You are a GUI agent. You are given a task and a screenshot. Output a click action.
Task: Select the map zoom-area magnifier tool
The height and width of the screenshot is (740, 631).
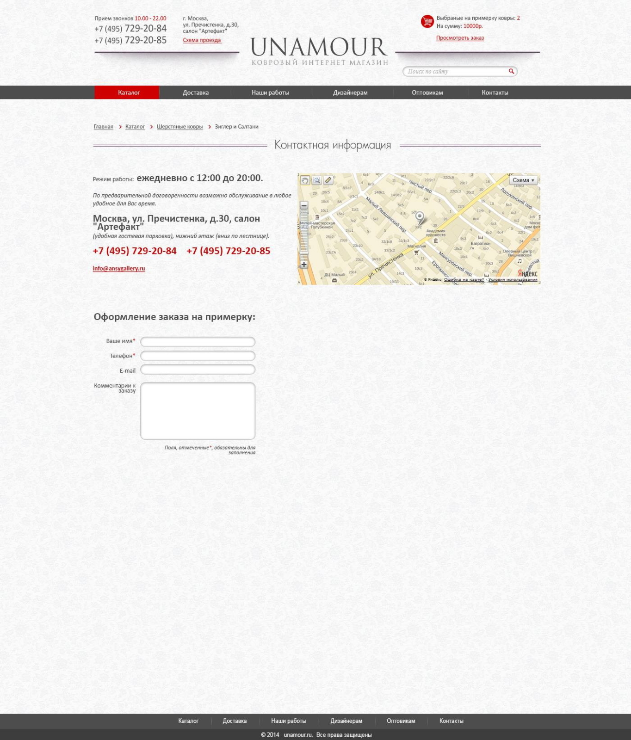[316, 180]
